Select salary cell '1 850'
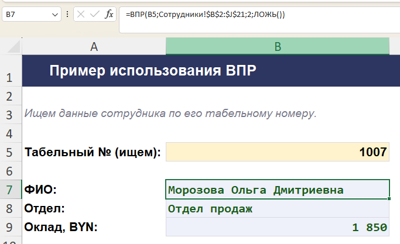400x244 pixels. 278,226
